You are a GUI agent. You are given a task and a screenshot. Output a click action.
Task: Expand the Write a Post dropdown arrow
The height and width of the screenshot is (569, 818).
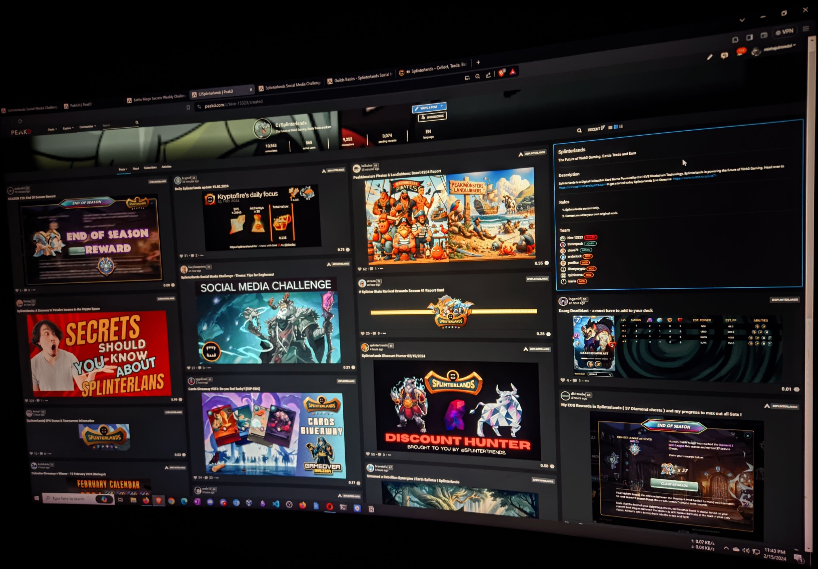(442, 106)
